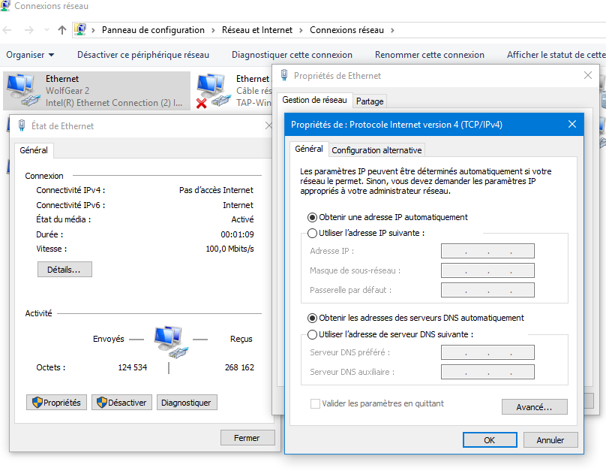606x471 pixels.
Task: Click the Connexions réseau window title icon
Action: [x=5, y=5]
